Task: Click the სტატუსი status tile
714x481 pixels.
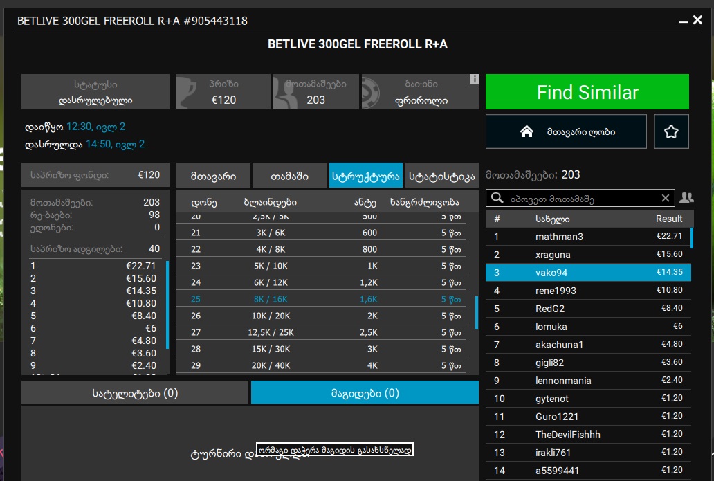Action: [x=95, y=92]
